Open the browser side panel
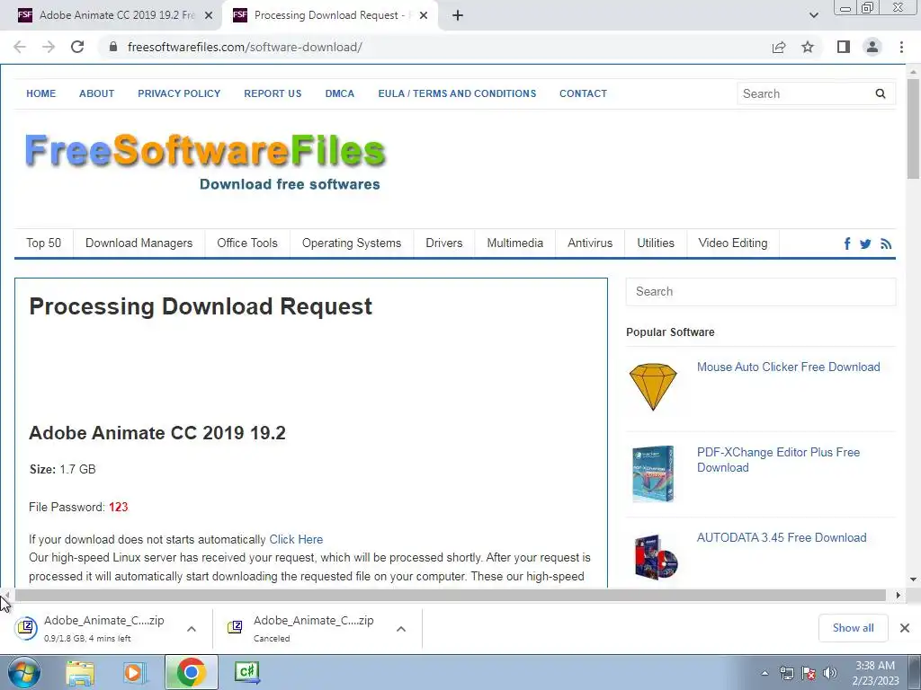Screen dimensions: 921x690 point(843,47)
